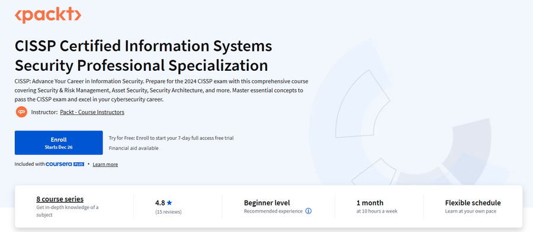Click the round Packt instructor avatar

click(x=21, y=112)
